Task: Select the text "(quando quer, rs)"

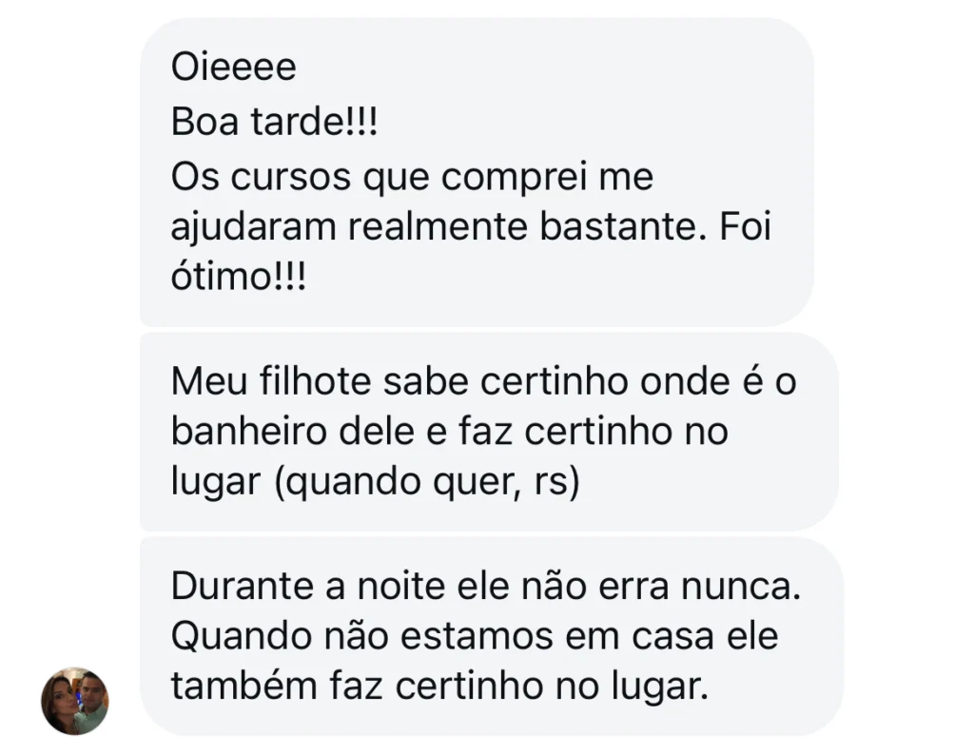Action: click(427, 482)
